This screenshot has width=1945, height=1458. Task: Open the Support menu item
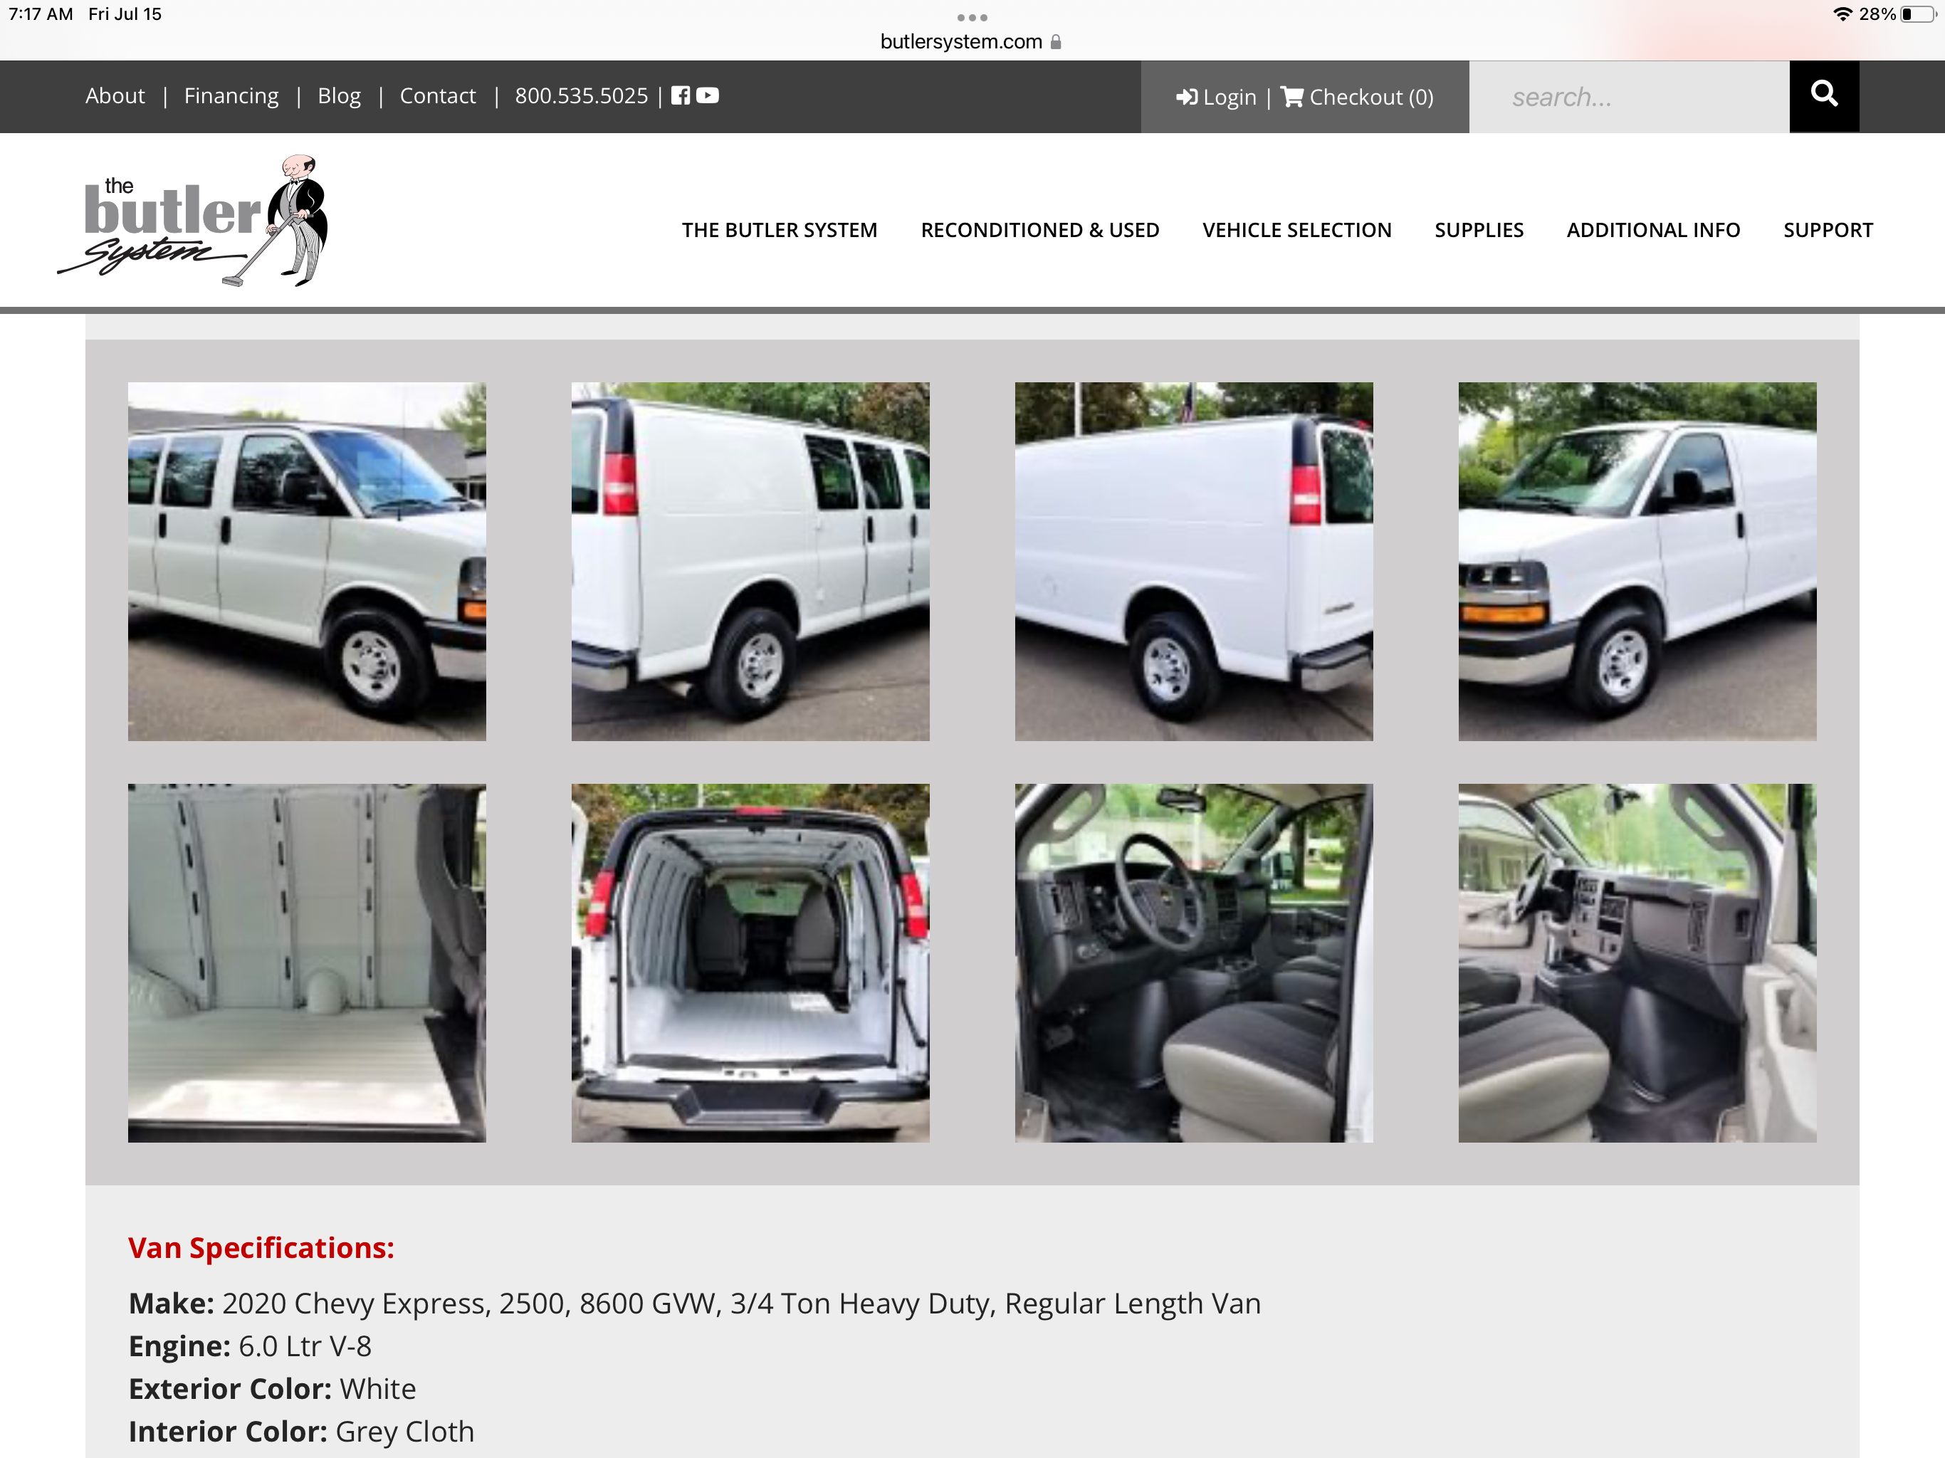[x=1828, y=229]
